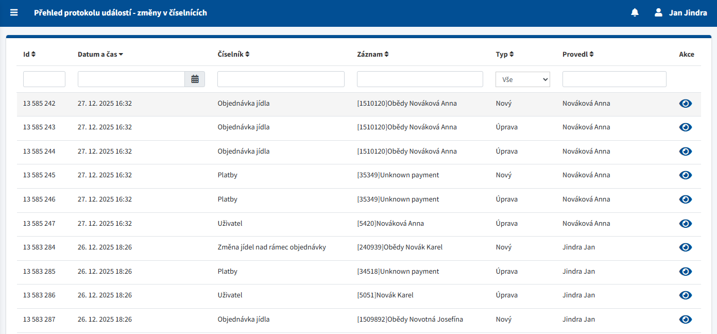717x334 pixels.
Task: Open the Typ filter dropdown
Action: point(522,79)
